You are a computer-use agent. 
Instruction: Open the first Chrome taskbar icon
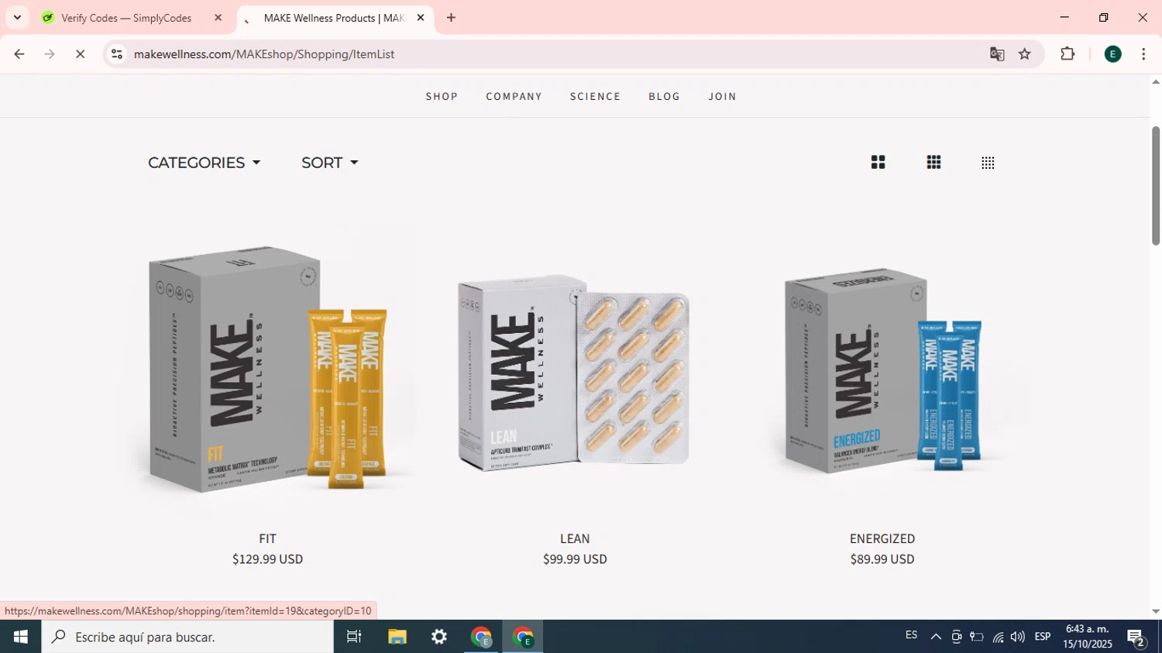click(481, 637)
